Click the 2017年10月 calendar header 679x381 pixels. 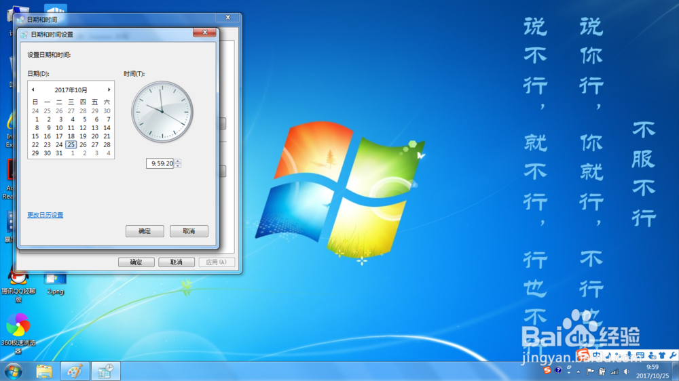71,90
